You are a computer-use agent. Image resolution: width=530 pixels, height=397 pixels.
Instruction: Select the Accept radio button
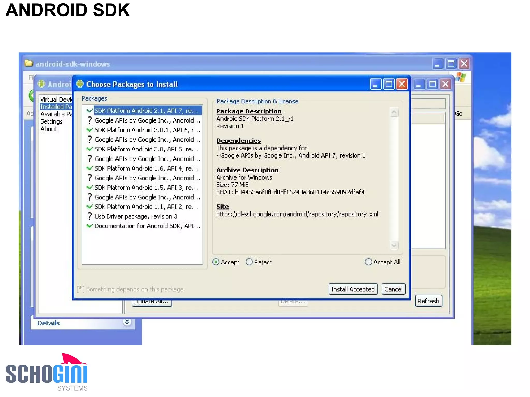(216, 262)
